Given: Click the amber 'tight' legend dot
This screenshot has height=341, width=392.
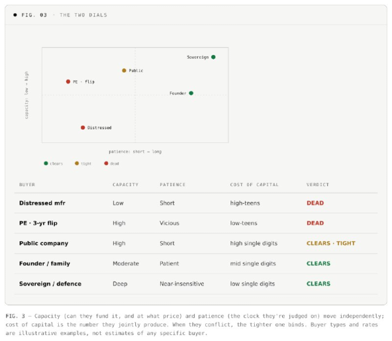Looking at the screenshot, I should pos(76,163).
